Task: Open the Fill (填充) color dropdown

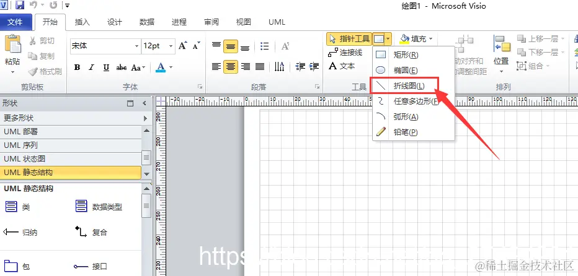Action: tap(430, 38)
